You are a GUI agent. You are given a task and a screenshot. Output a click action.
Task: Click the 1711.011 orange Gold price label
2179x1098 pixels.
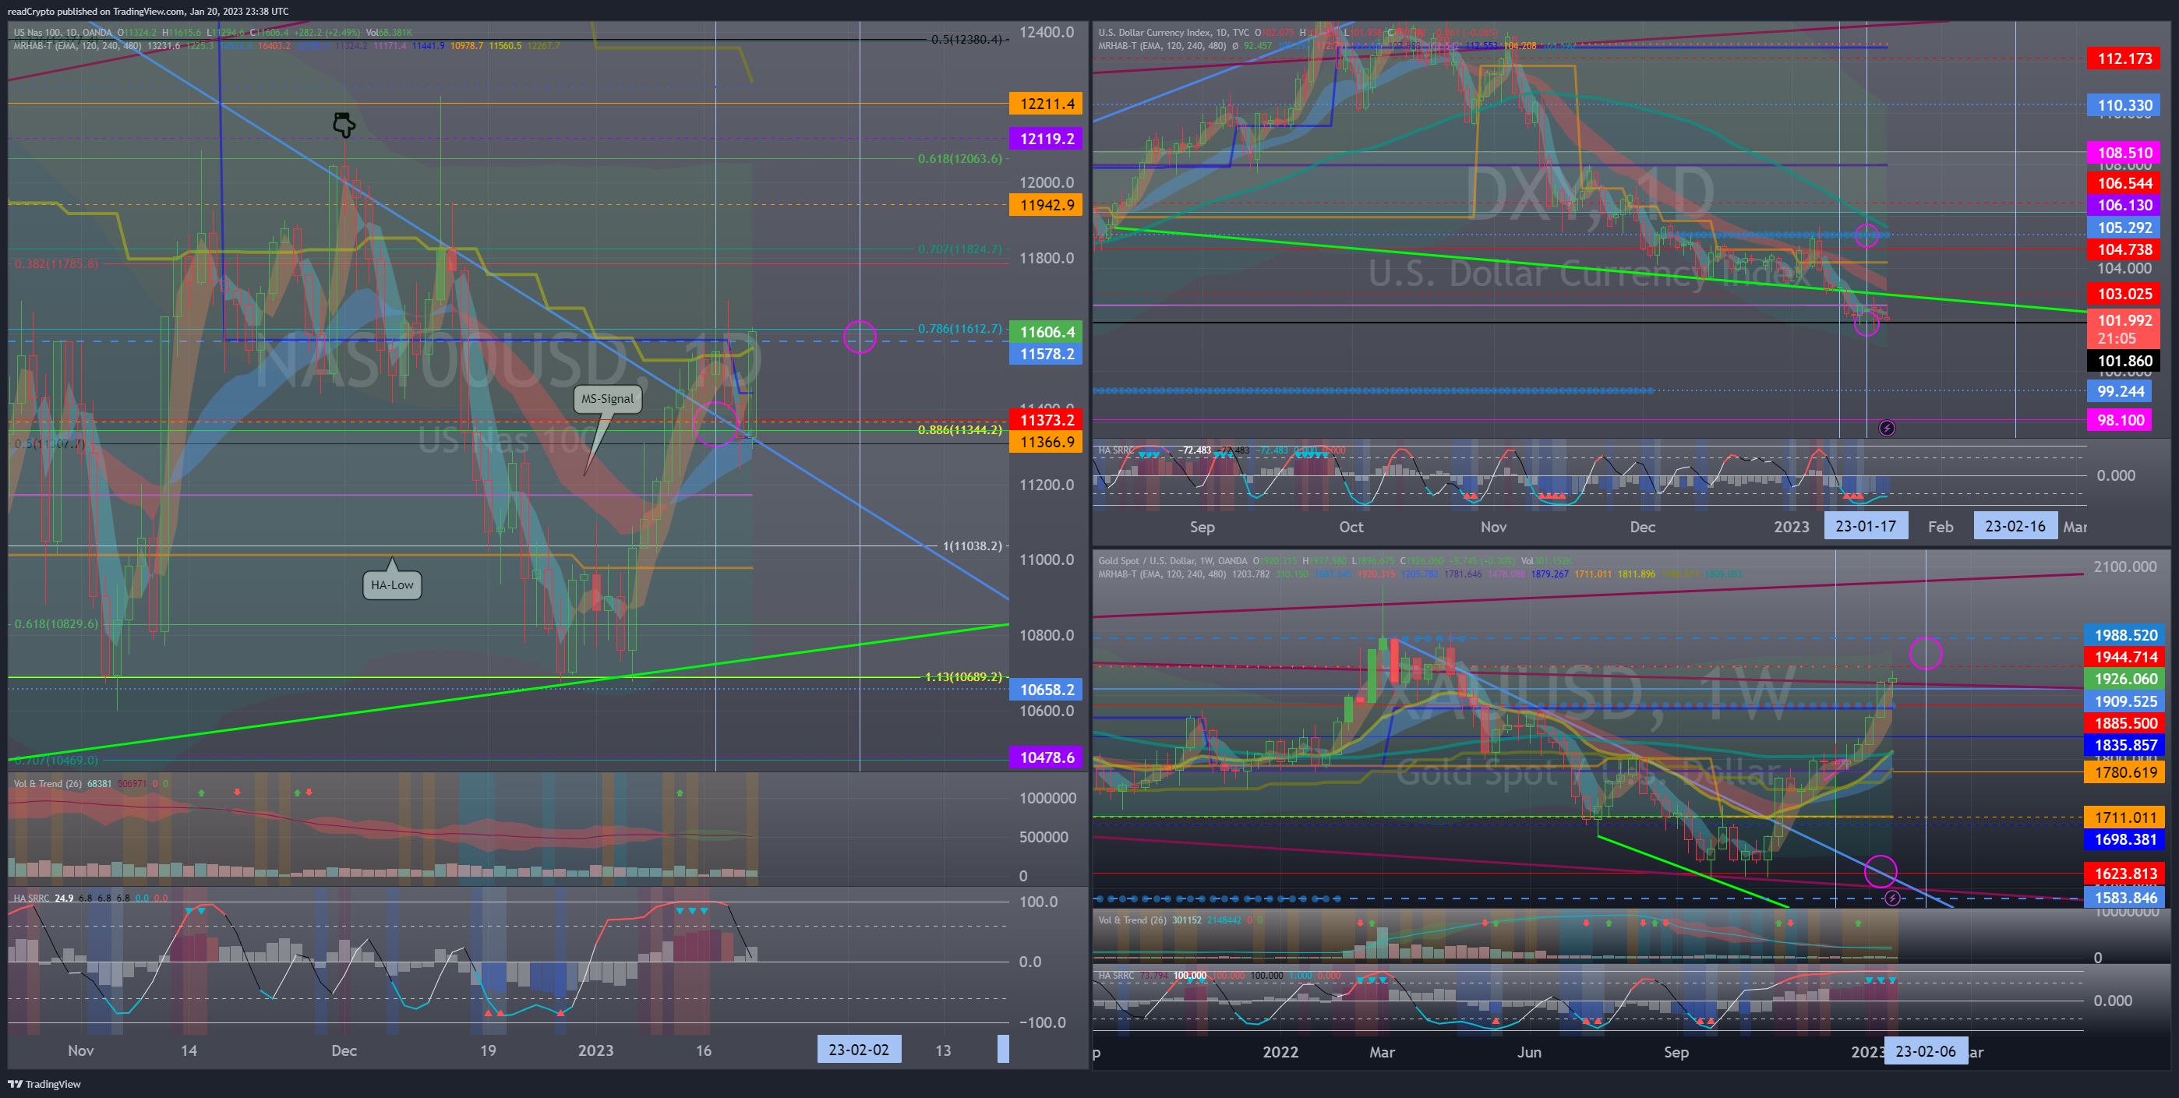click(x=2125, y=818)
